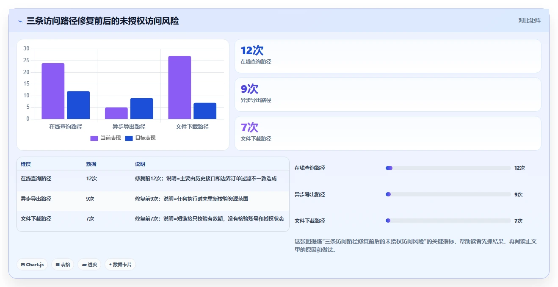Click the 9次 label beside progress bar
The height and width of the screenshot is (287, 558).
coord(518,195)
